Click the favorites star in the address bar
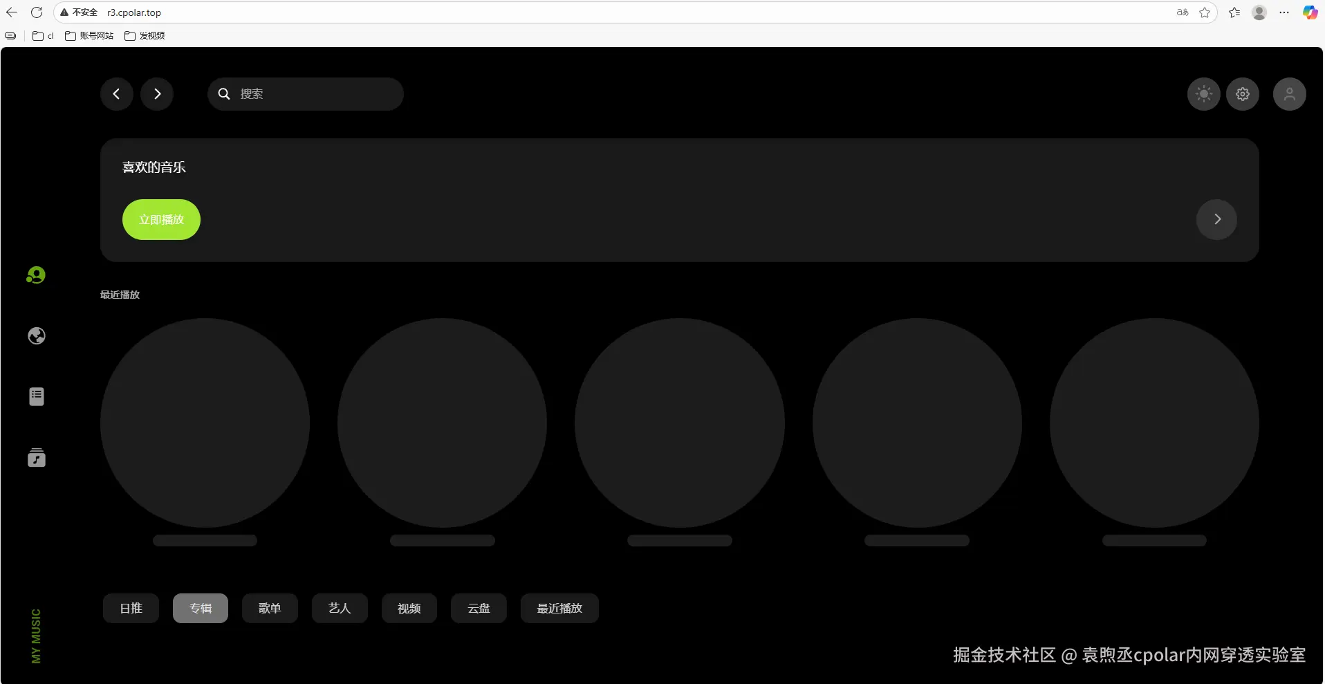This screenshot has height=684, width=1325. (x=1205, y=12)
